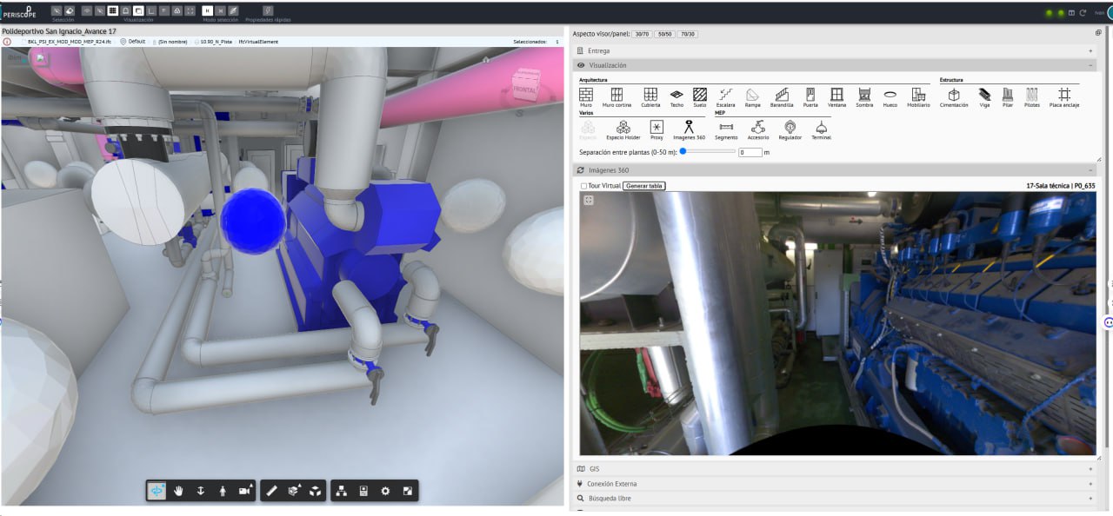
Task: Click the Imágenes 360 tripod icon
Action: (x=689, y=127)
